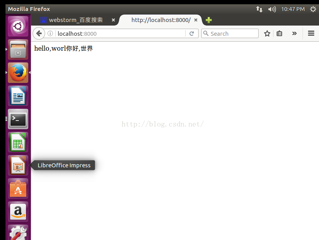Click the Firefox icon in the launcher

tap(18, 73)
